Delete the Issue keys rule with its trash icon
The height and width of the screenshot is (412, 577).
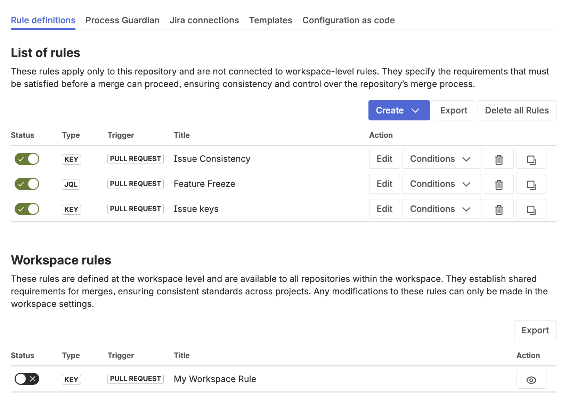tap(498, 209)
